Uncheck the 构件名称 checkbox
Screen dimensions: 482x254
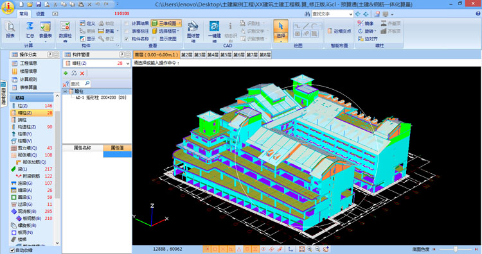[127, 39]
